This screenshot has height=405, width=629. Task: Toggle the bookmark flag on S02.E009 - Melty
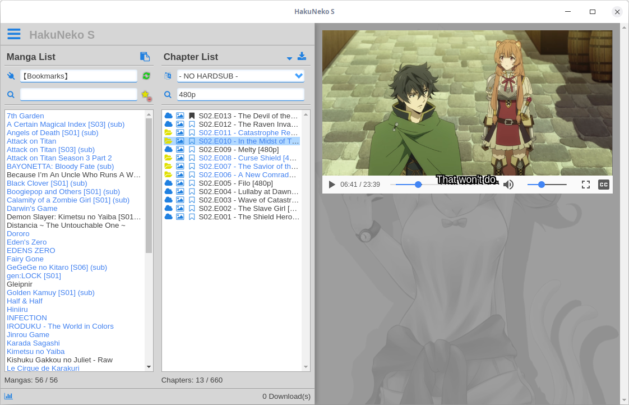coord(191,149)
